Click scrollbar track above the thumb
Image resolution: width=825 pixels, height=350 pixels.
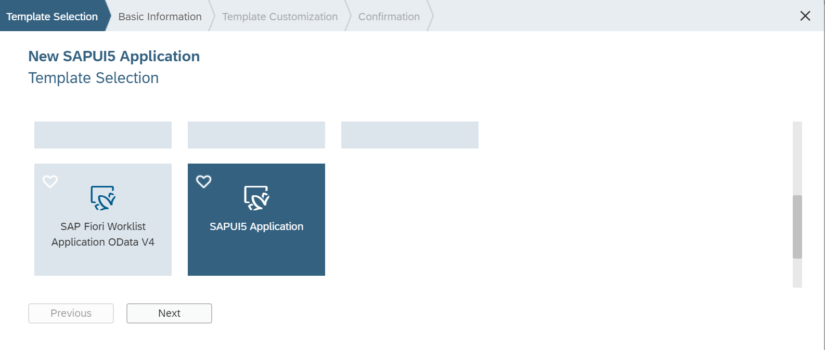pyautogui.click(x=797, y=158)
